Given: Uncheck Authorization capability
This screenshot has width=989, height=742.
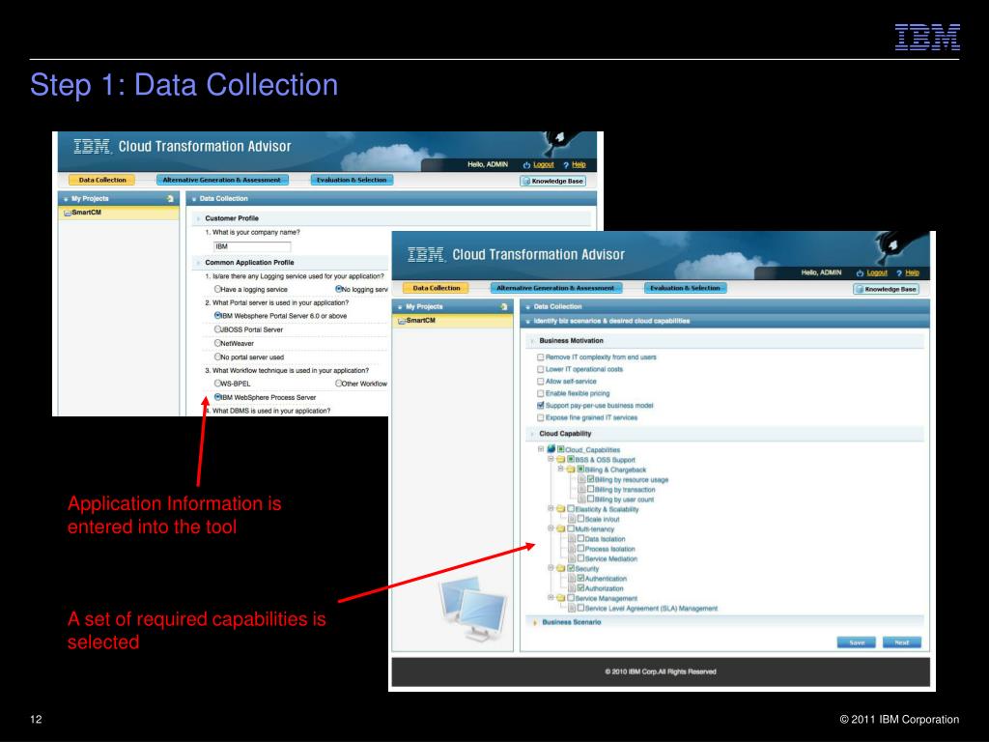Looking at the screenshot, I should (x=580, y=588).
